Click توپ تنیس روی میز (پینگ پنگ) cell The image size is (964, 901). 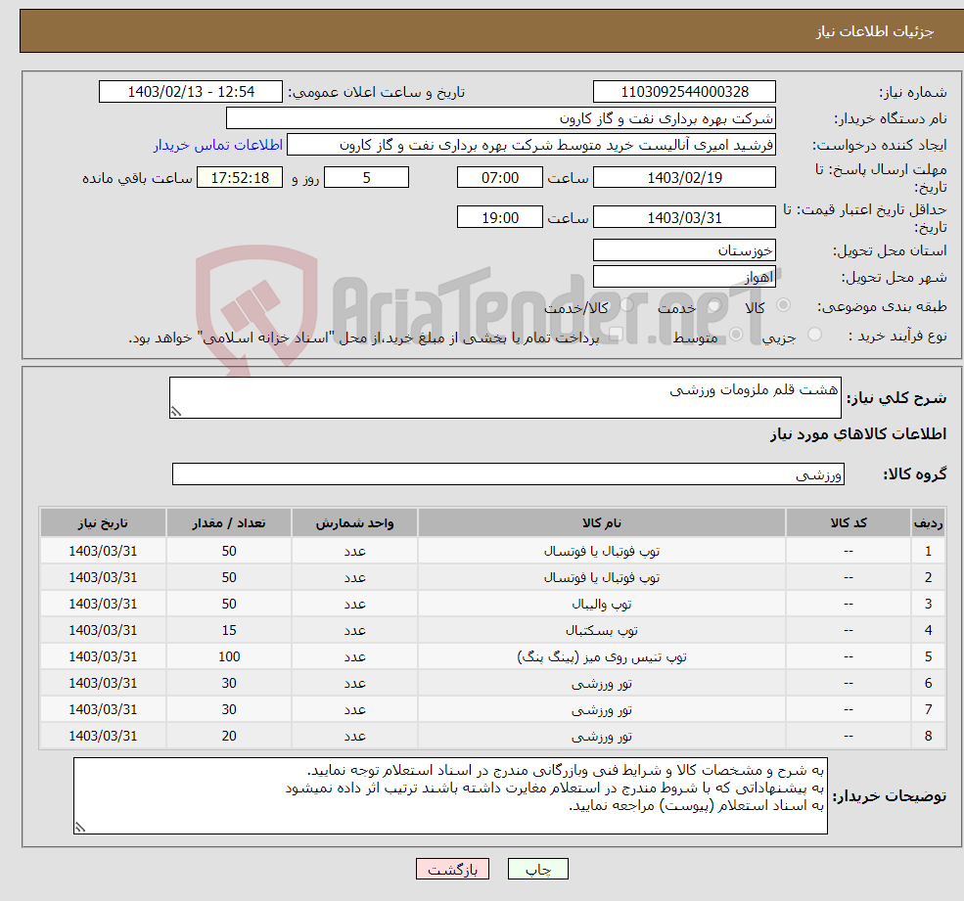pos(601,657)
